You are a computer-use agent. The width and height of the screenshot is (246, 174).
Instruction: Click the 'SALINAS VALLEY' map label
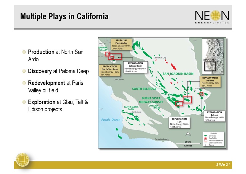pos(103,49)
